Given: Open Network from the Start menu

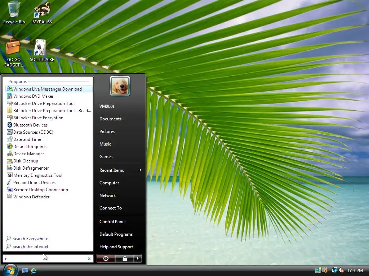Looking at the screenshot, I should (107, 195).
